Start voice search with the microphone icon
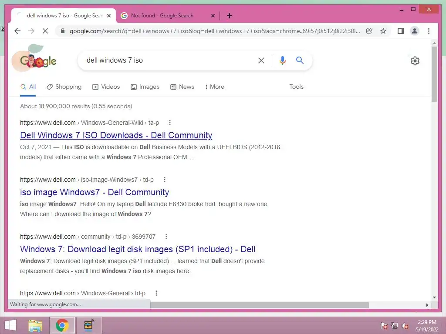 point(282,60)
